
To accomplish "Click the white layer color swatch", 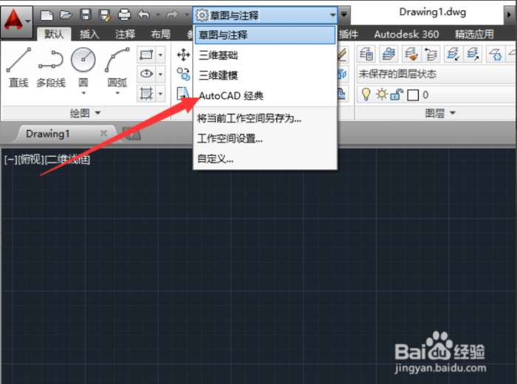I will point(413,95).
